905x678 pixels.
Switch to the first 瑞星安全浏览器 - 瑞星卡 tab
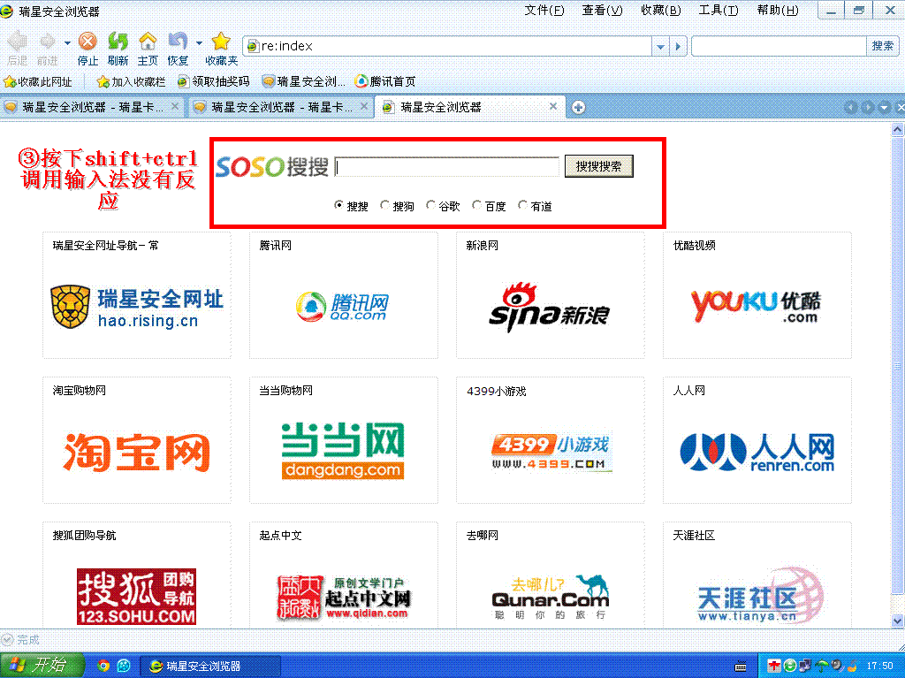92,108
